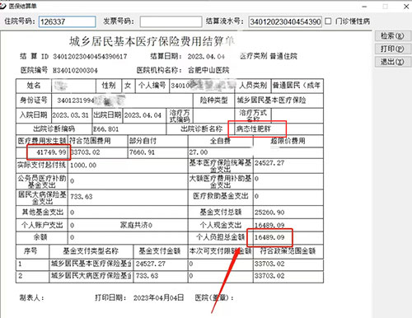Click the empty 发票号码 input field
The image size is (412, 318).
tap(171, 21)
